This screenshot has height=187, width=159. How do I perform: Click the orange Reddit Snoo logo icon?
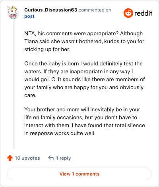click(x=128, y=13)
